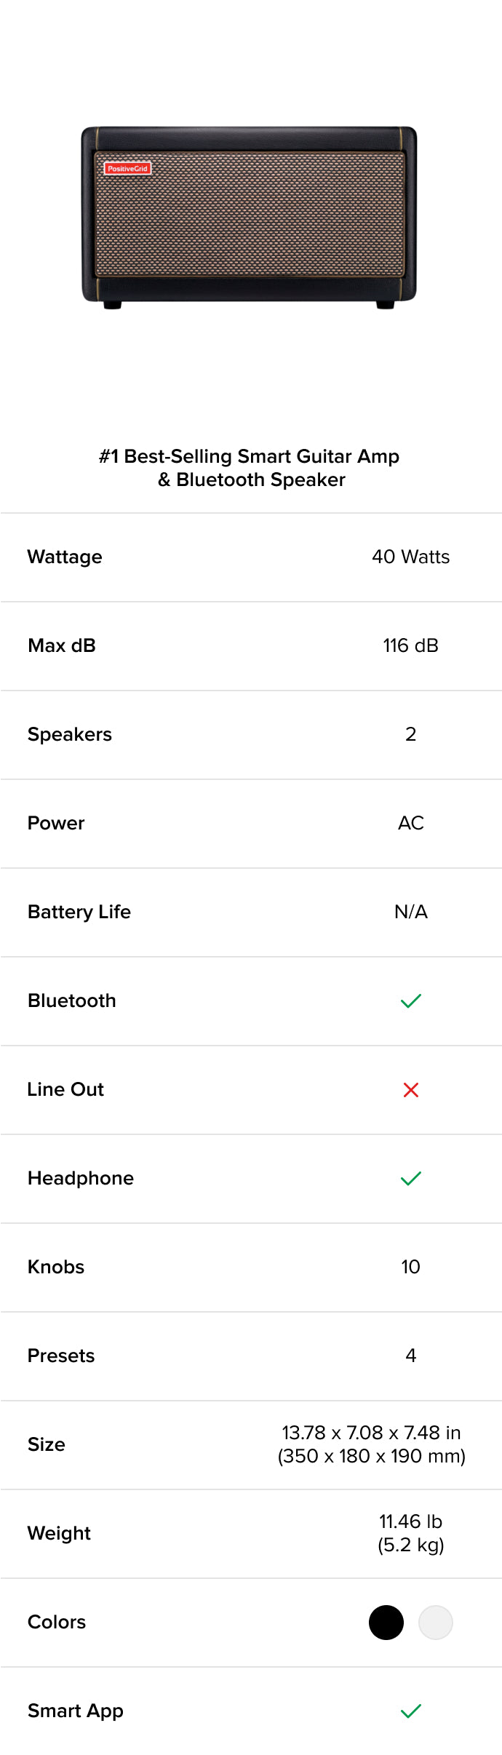Click the red PositiveGrid logo badge
Image resolution: width=502 pixels, height=1755 pixels.
[127, 168]
